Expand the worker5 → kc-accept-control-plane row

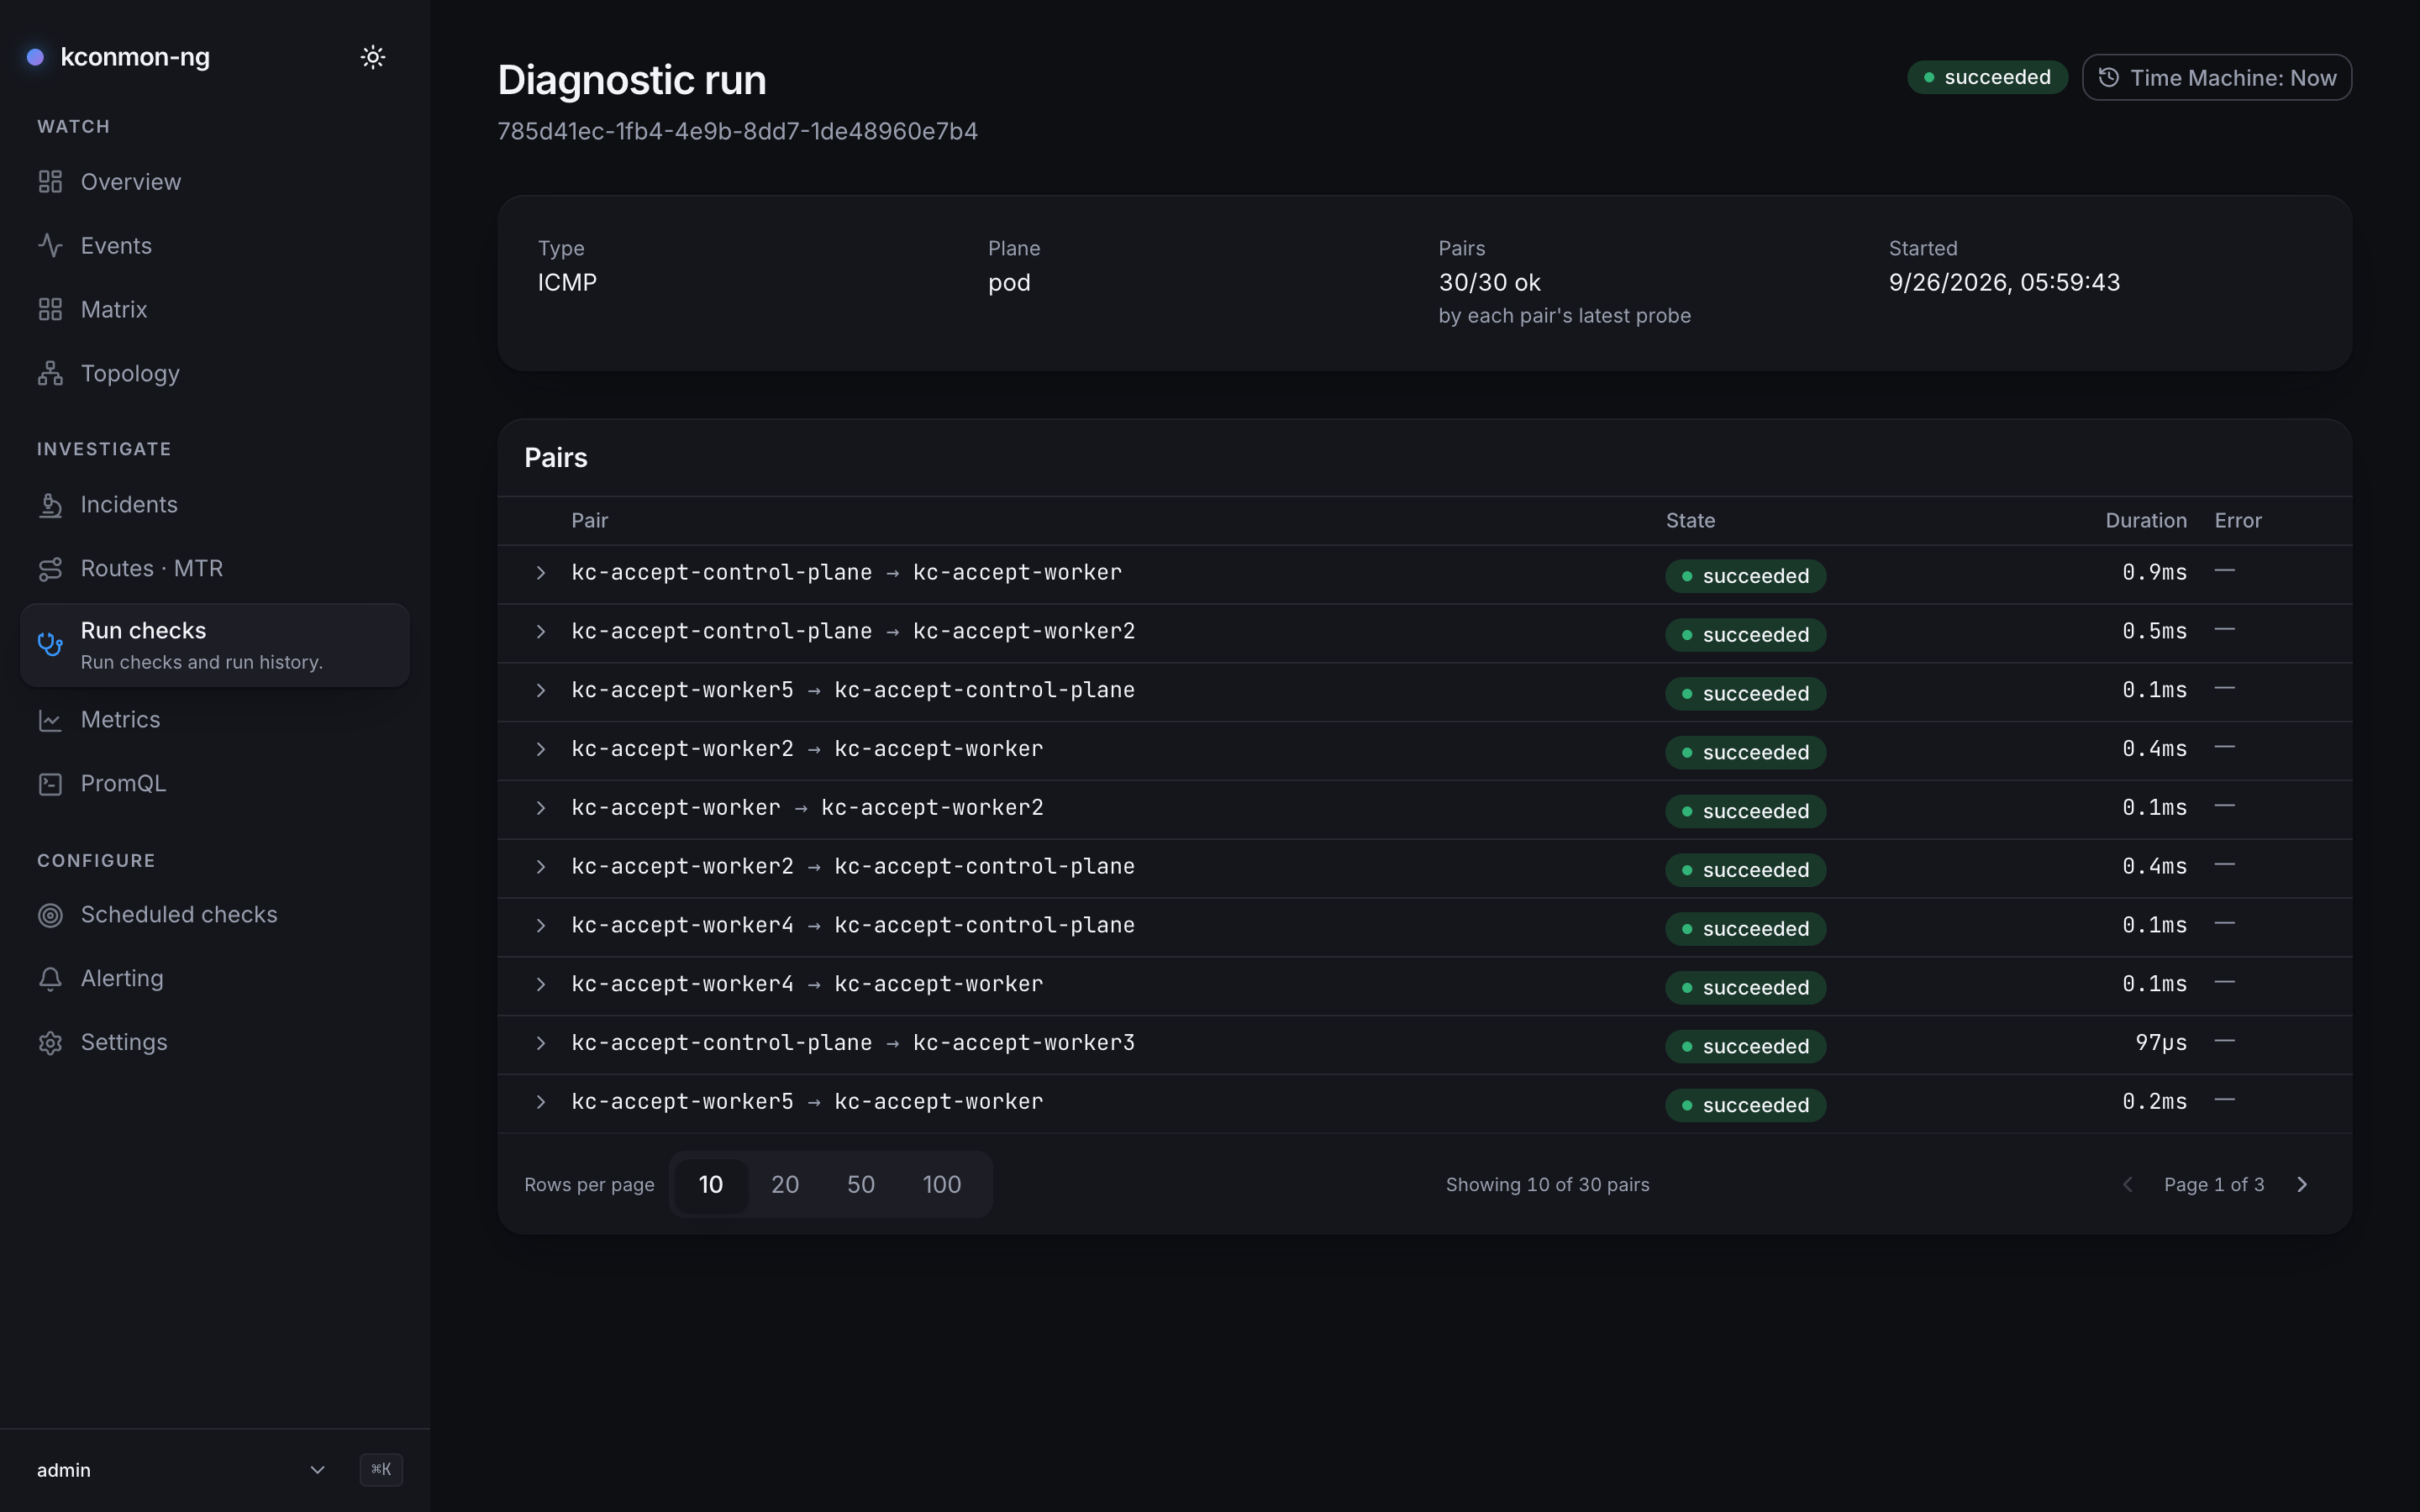(541, 691)
